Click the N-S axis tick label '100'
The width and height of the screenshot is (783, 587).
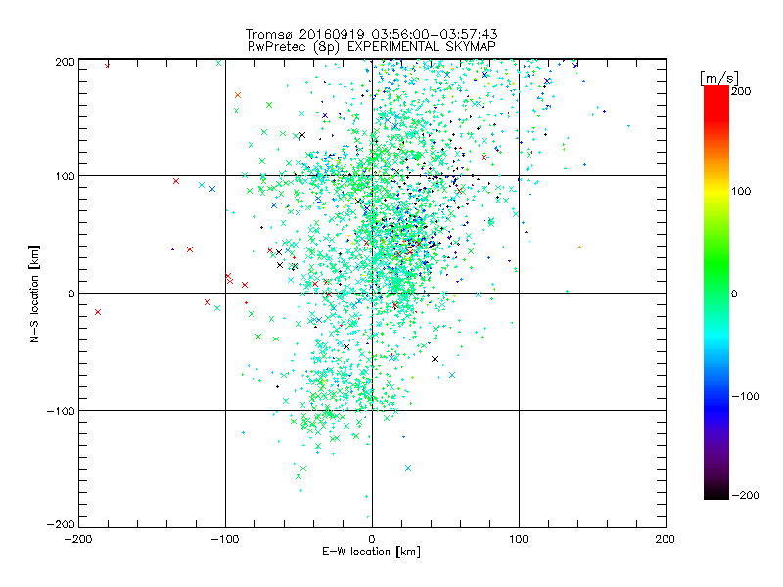[65, 177]
